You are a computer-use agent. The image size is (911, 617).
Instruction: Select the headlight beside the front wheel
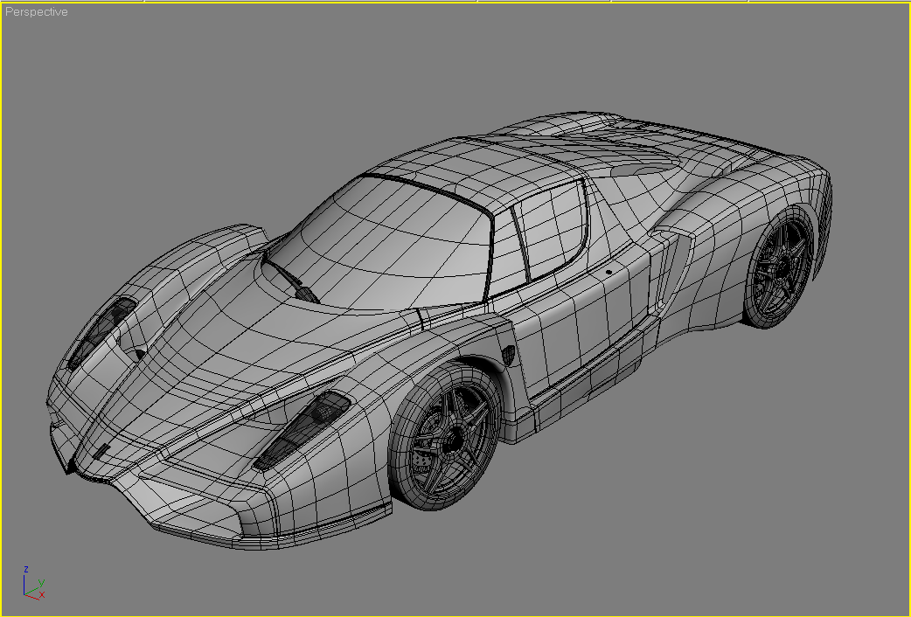(x=303, y=429)
